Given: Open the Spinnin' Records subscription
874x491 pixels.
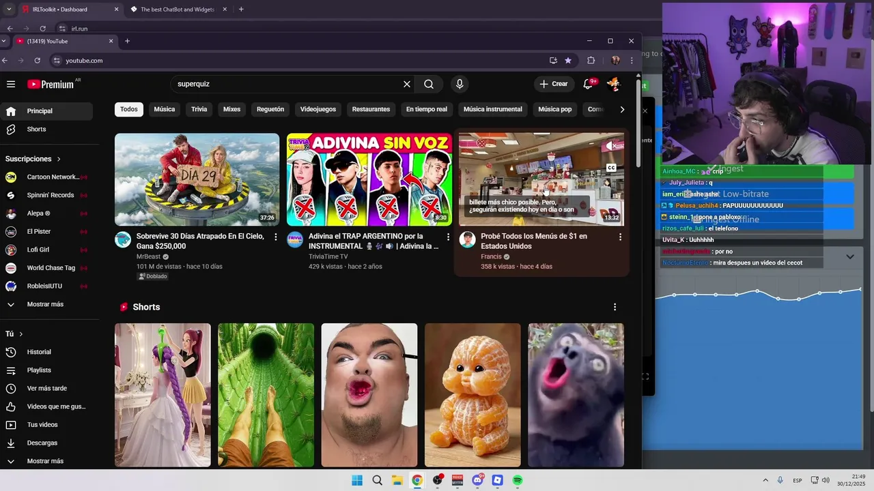Looking at the screenshot, I should [x=46, y=195].
